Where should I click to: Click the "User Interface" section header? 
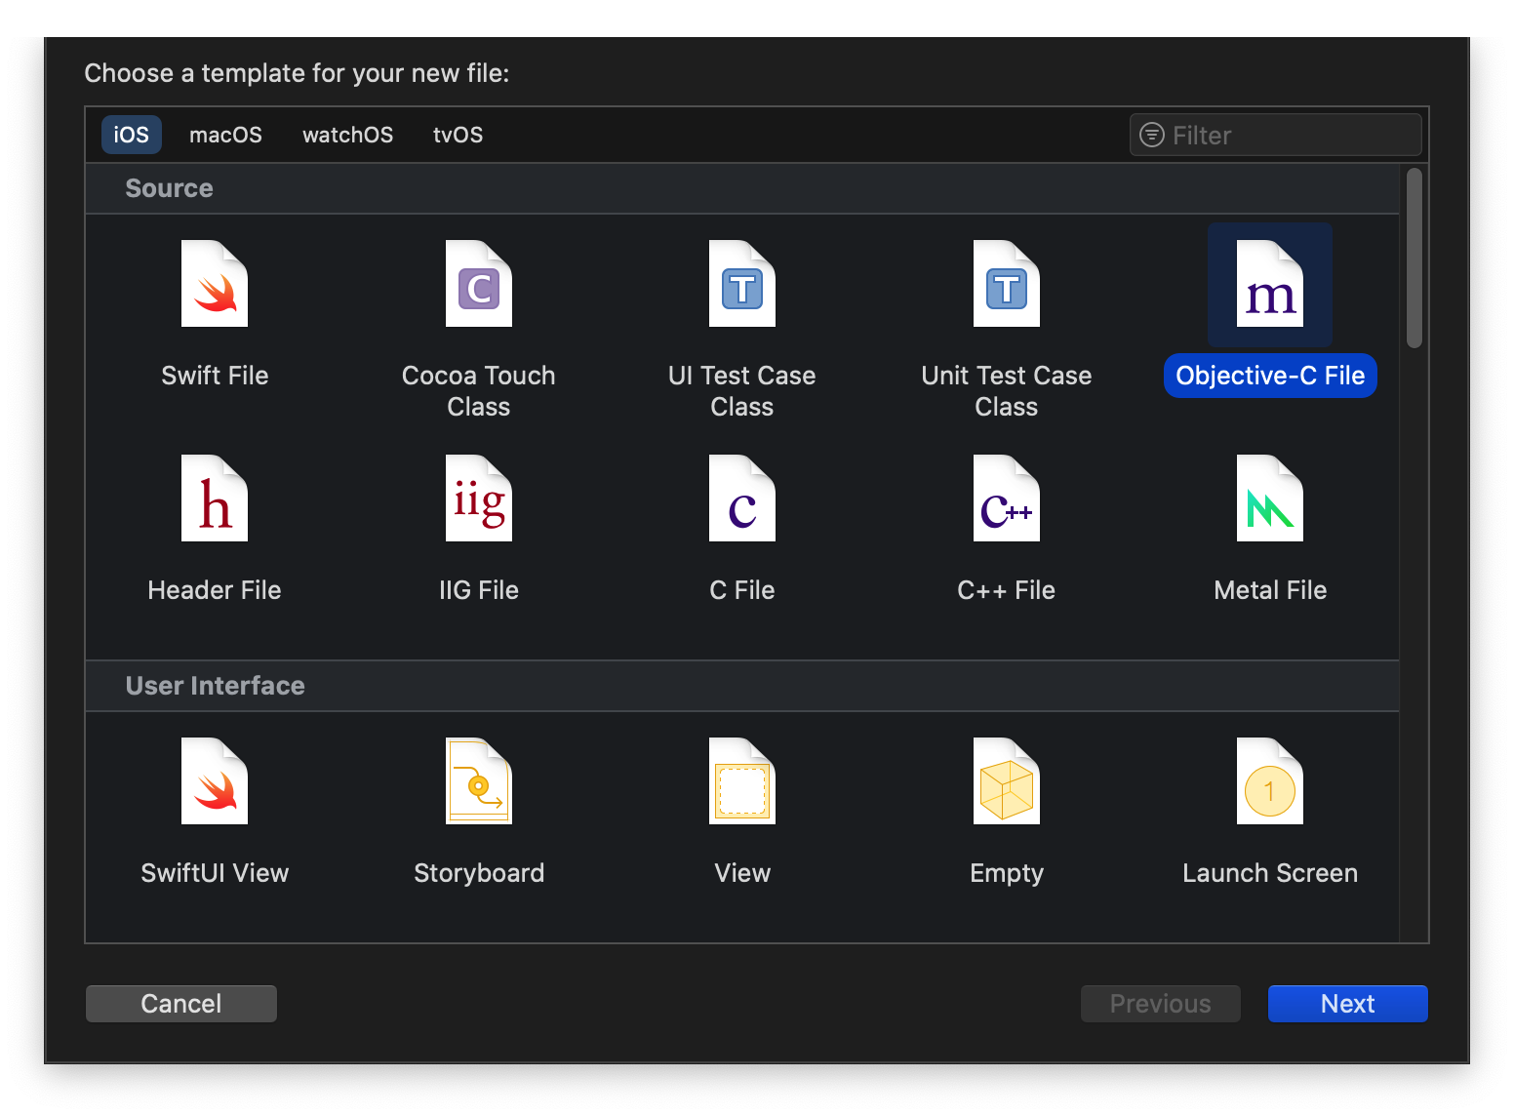click(x=742, y=686)
